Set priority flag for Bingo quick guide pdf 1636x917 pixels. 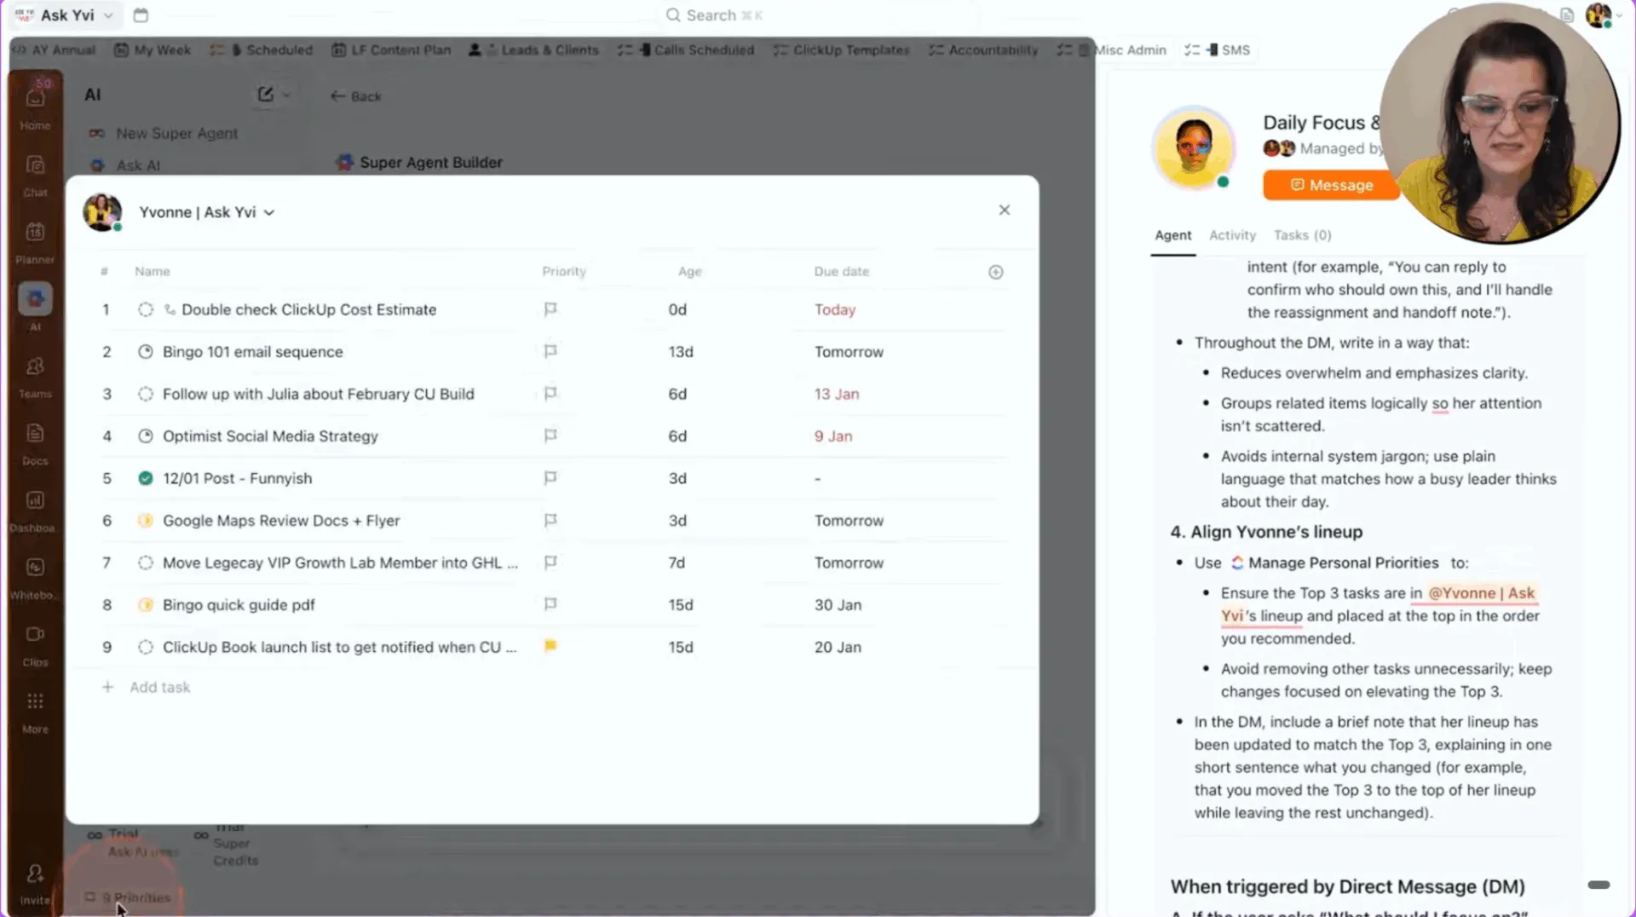pyautogui.click(x=550, y=604)
